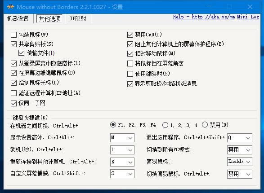Choose the 禁用(D) hotkey radio option
Viewport: 264px width, 193px height.
[205, 125]
